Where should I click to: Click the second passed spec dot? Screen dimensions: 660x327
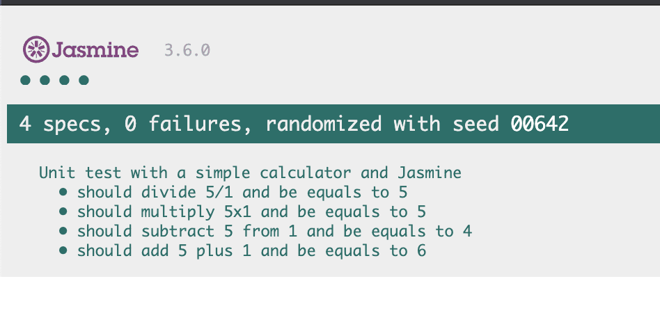tap(45, 80)
